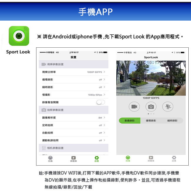Image resolution: width=191 pixels, height=195 pixels.
Task: Expand 慢攝影 1080p 60fps chevron
Action: pos(104,95)
